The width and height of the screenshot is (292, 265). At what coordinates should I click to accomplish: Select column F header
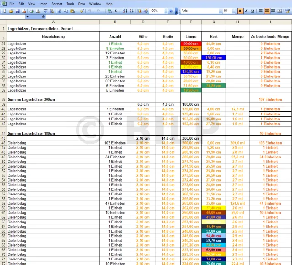[x=190, y=22]
